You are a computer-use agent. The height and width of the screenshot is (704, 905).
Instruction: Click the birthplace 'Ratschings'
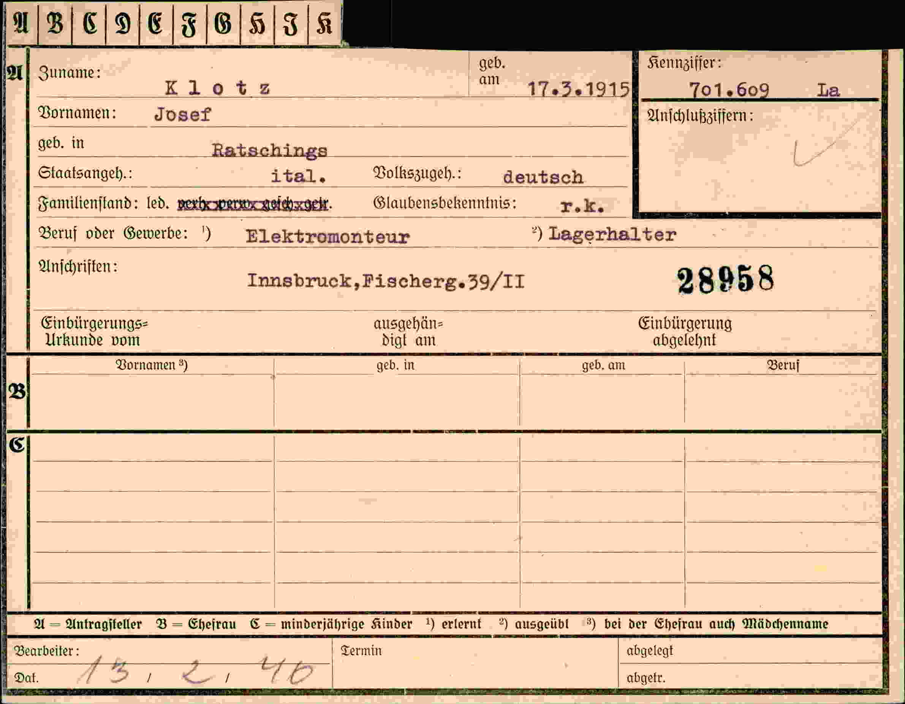270,150
